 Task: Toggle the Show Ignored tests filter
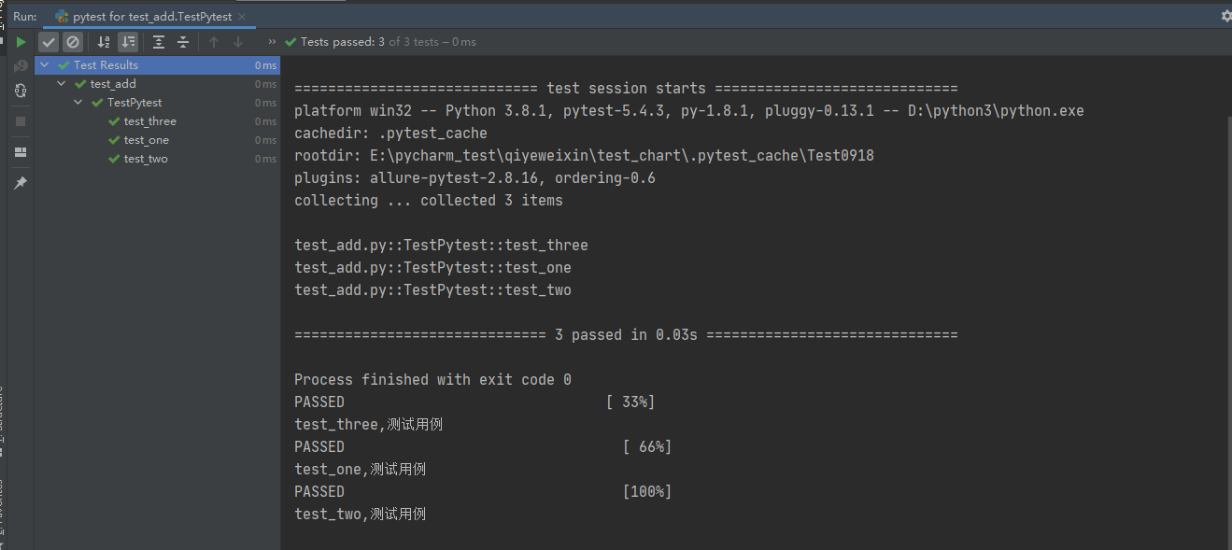(x=73, y=42)
